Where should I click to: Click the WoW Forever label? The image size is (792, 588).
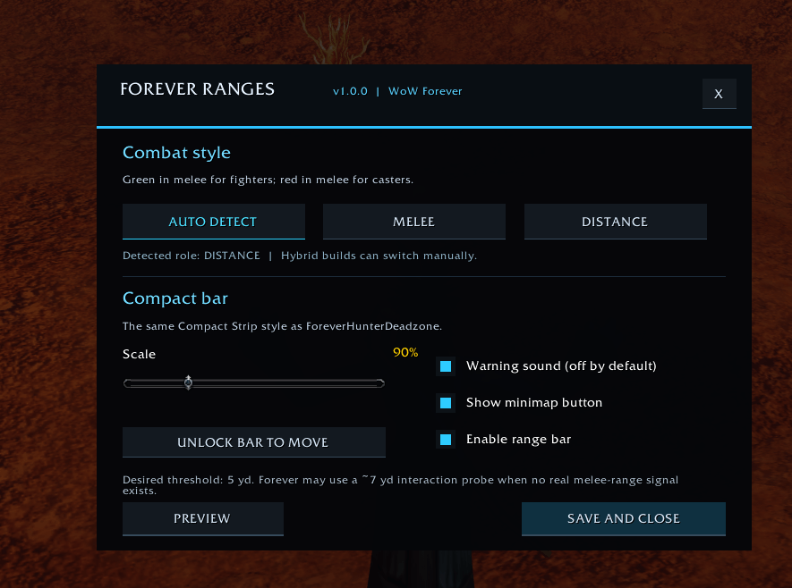click(425, 91)
